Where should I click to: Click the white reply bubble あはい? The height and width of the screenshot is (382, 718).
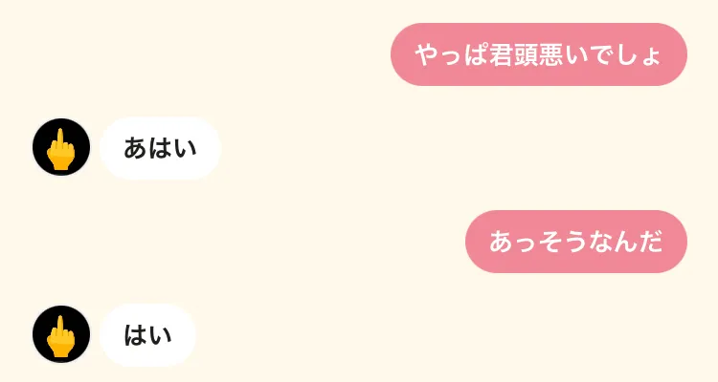coord(161,148)
